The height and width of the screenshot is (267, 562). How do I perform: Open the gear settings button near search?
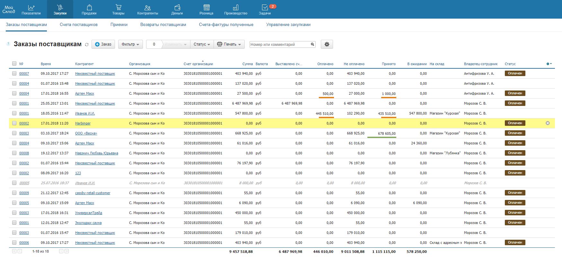pos(327,44)
